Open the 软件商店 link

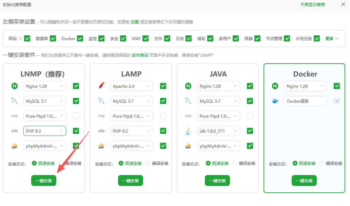click(140, 55)
